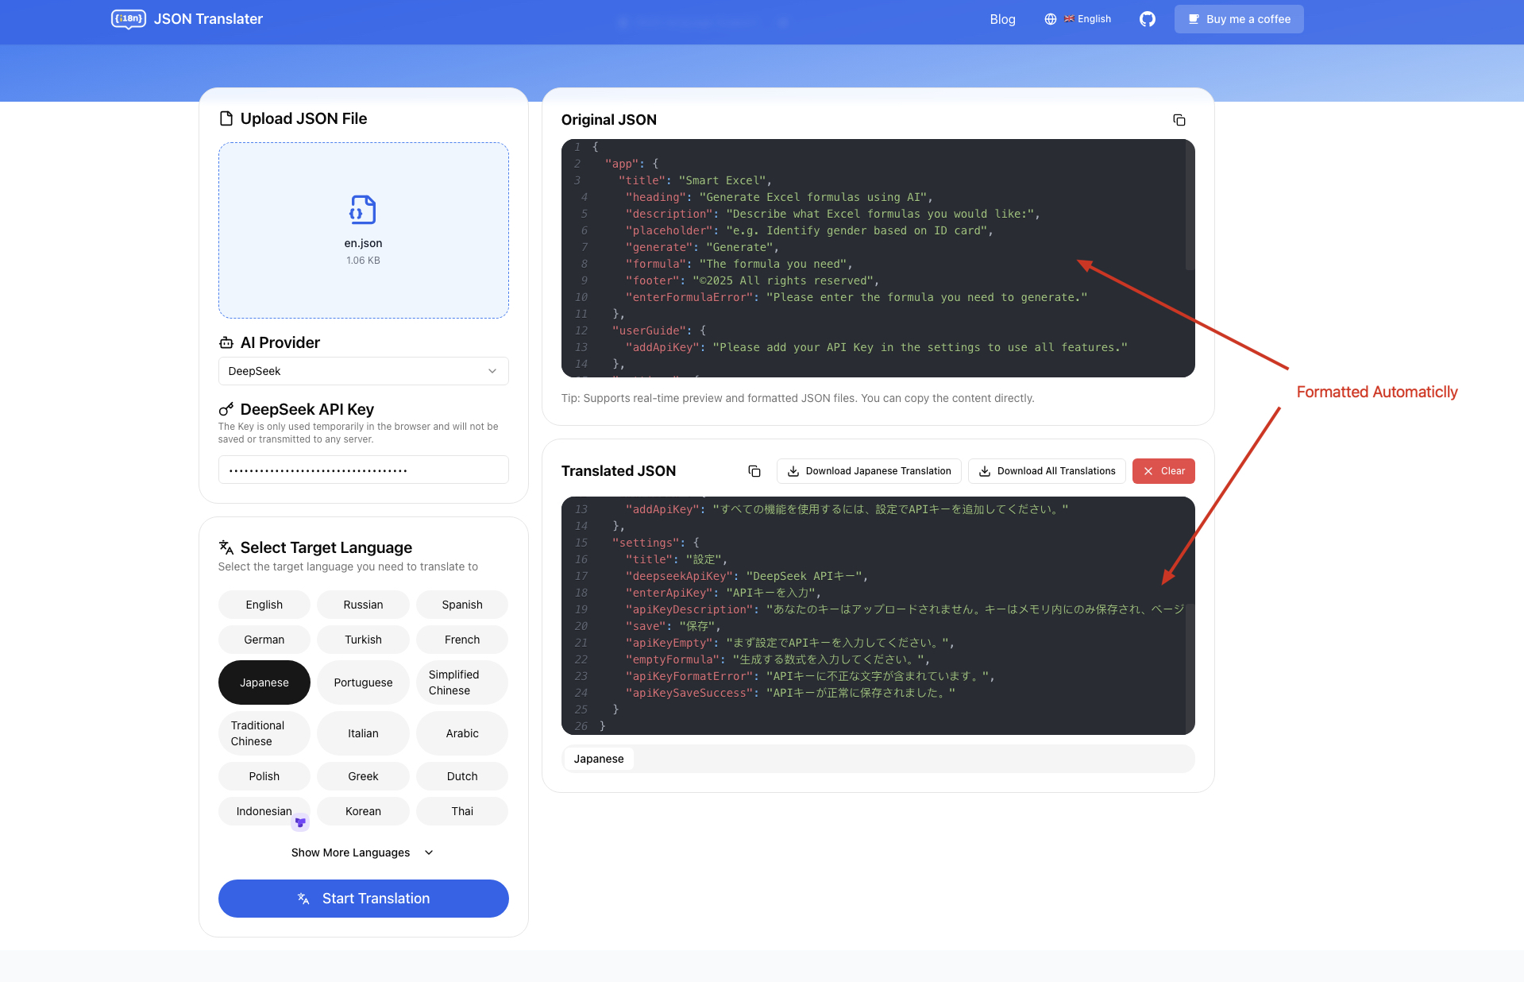Click the download icon for Japanese Translation
This screenshot has height=982, width=1524.
pyautogui.click(x=793, y=470)
